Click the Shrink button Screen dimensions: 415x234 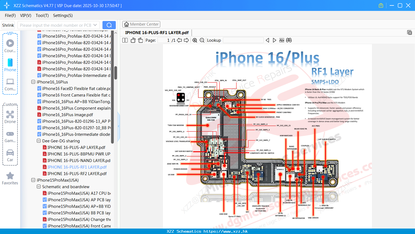coord(8,25)
